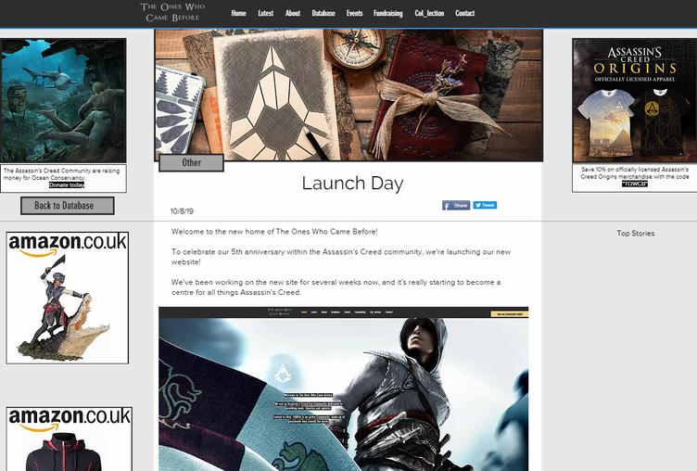Open the Ocean Conservancy underwater artwork
The image size is (697, 471).
pyautogui.click(x=64, y=100)
